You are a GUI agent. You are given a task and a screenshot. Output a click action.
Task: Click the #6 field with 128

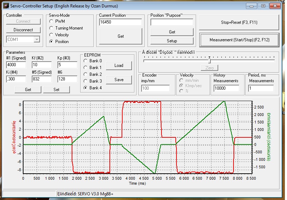click(x=67, y=79)
